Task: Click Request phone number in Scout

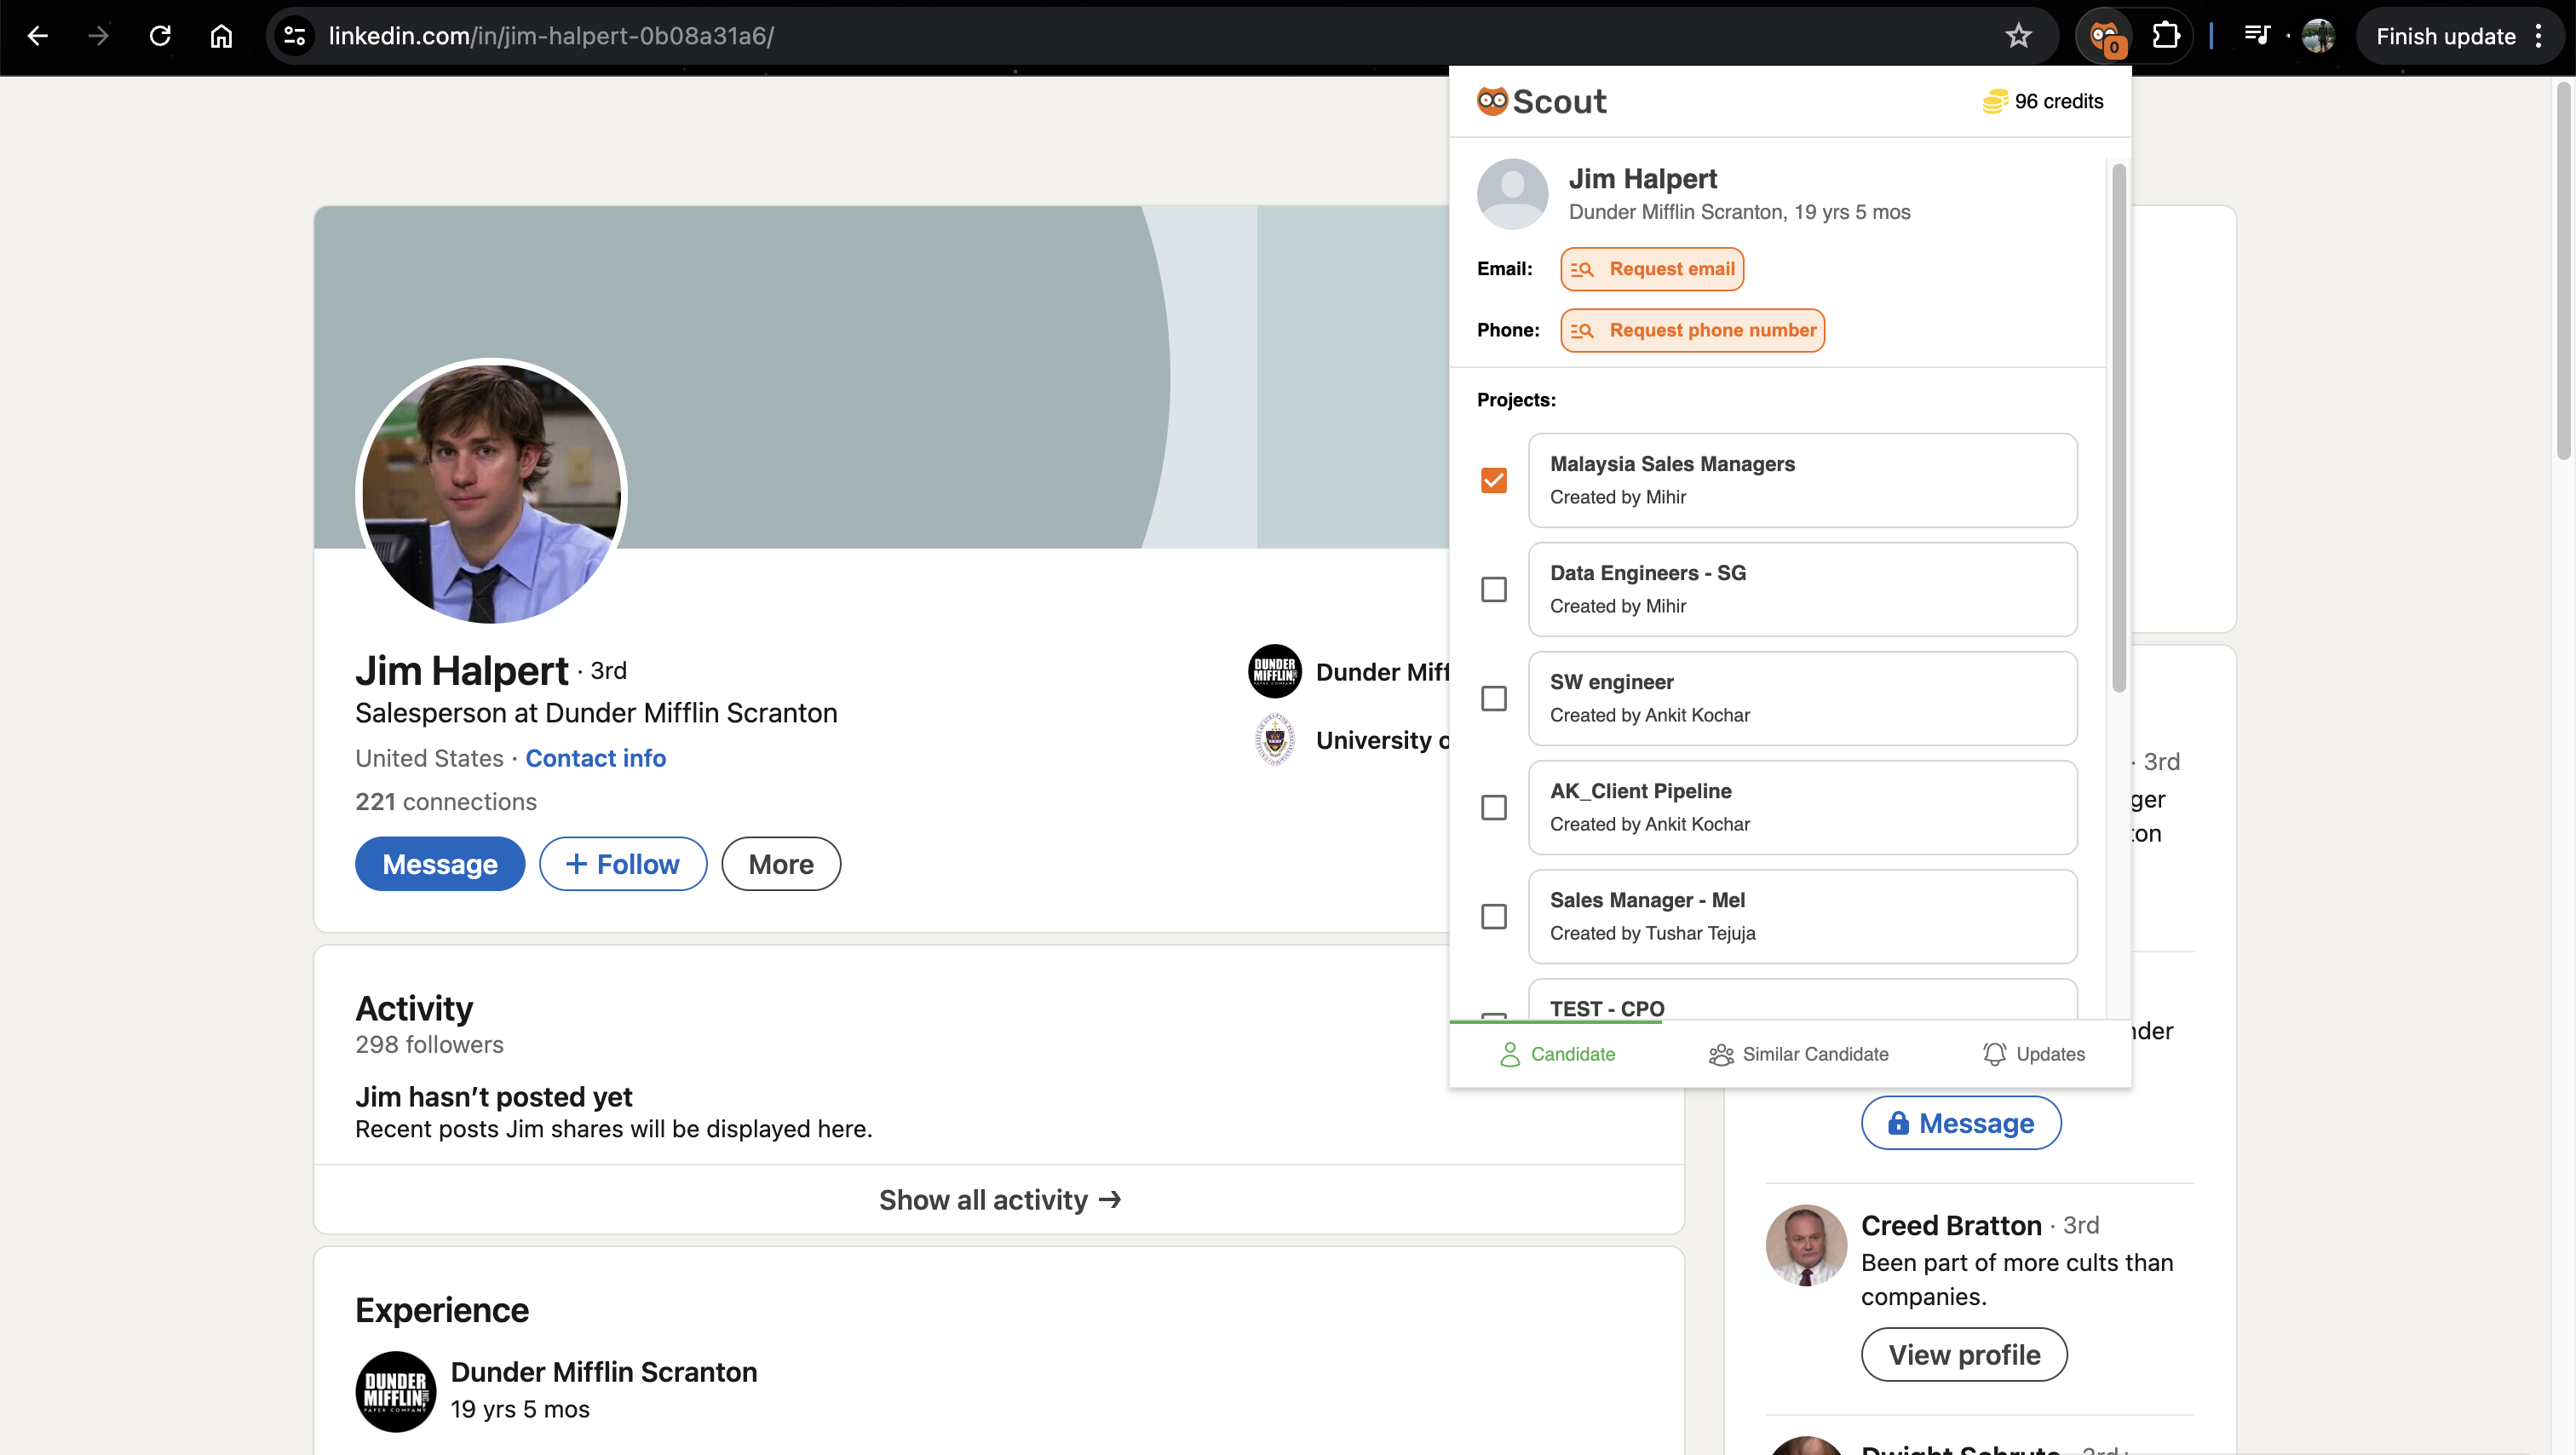Action: pyautogui.click(x=1692, y=330)
